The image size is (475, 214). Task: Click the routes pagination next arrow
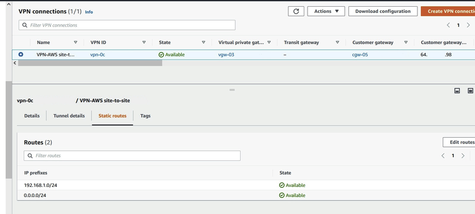point(463,156)
